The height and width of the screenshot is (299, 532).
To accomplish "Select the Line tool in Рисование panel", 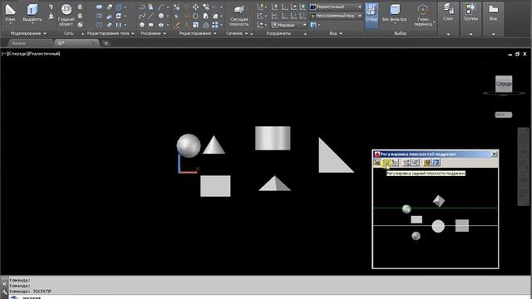I will click(x=151, y=16).
